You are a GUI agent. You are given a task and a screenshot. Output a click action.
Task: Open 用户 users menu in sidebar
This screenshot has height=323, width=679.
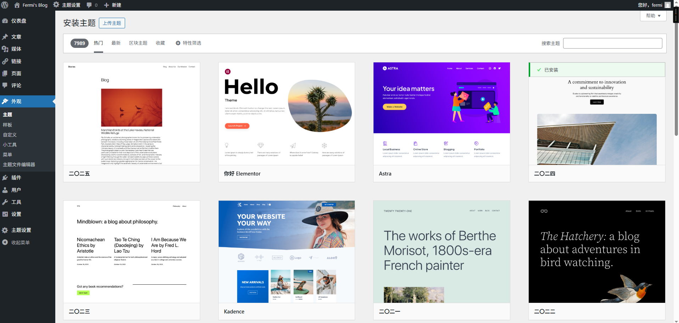coord(16,190)
